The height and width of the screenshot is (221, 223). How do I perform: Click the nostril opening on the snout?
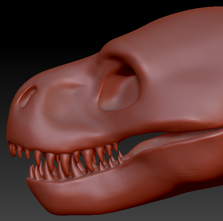(x=27, y=96)
